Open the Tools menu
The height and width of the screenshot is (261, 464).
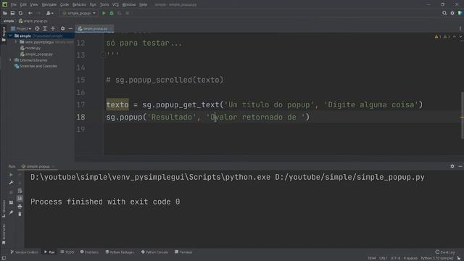pyautogui.click(x=104, y=5)
